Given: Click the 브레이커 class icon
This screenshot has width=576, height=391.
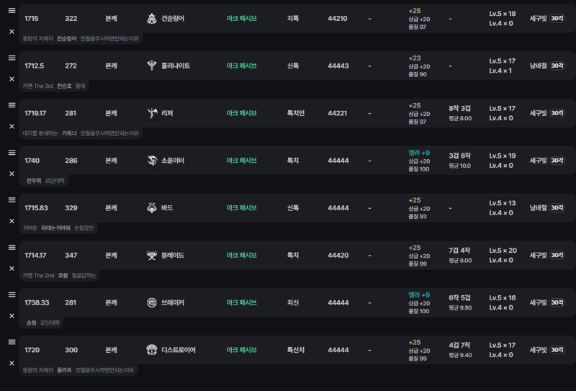Looking at the screenshot, I should click(x=152, y=303).
